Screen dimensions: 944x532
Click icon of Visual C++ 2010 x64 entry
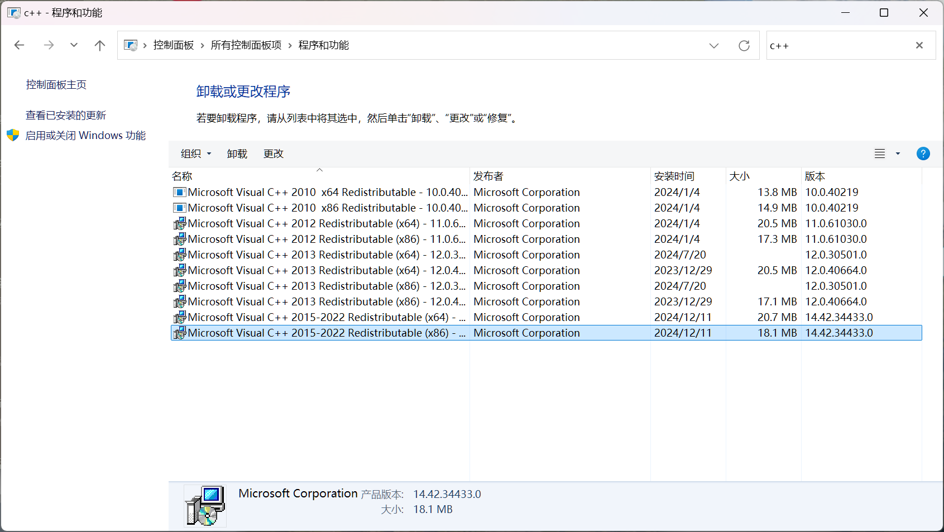click(x=179, y=192)
